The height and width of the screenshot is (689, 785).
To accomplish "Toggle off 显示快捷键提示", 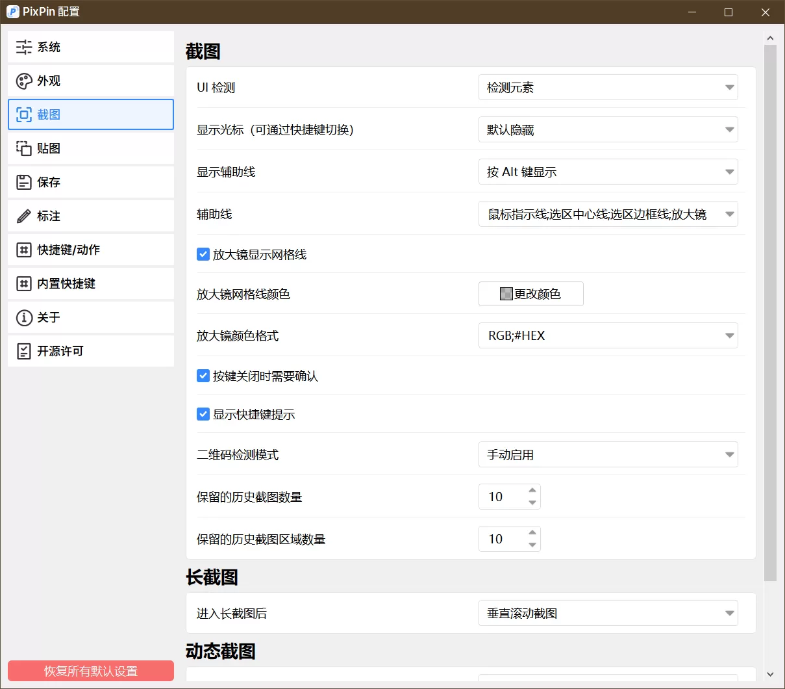I will [x=203, y=414].
